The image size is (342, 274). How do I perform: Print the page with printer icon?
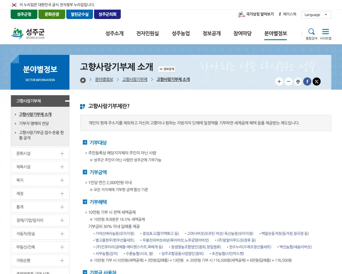coord(298,82)
